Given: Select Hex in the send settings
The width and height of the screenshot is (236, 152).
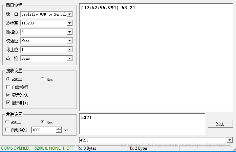Looking at the screenshot, I should [x=47, y=122].
